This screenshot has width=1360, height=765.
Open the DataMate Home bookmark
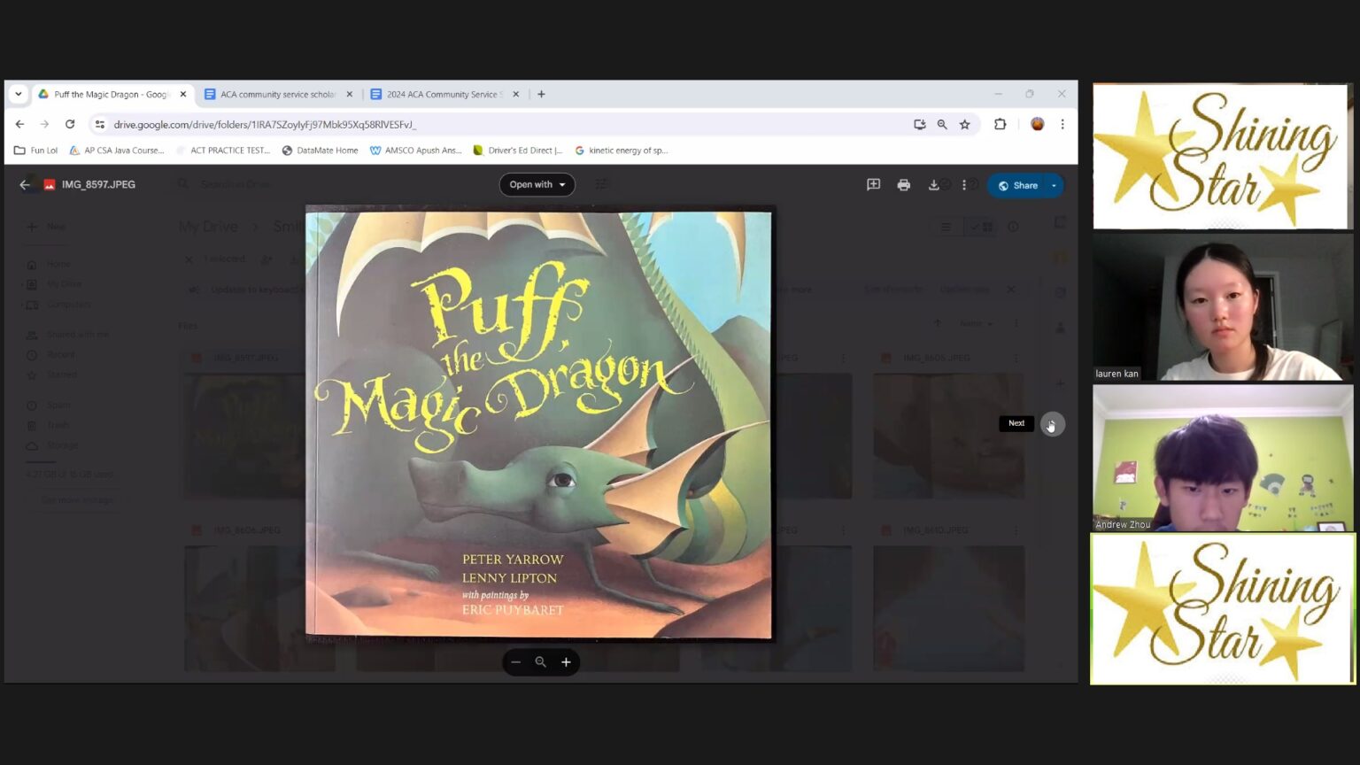pos(320,151)
